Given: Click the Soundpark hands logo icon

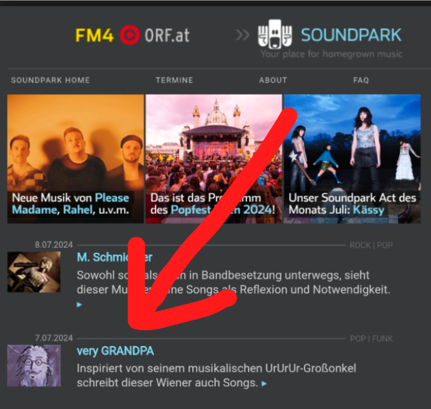Looking at the screenshot, I should click(x=274, y=34).
